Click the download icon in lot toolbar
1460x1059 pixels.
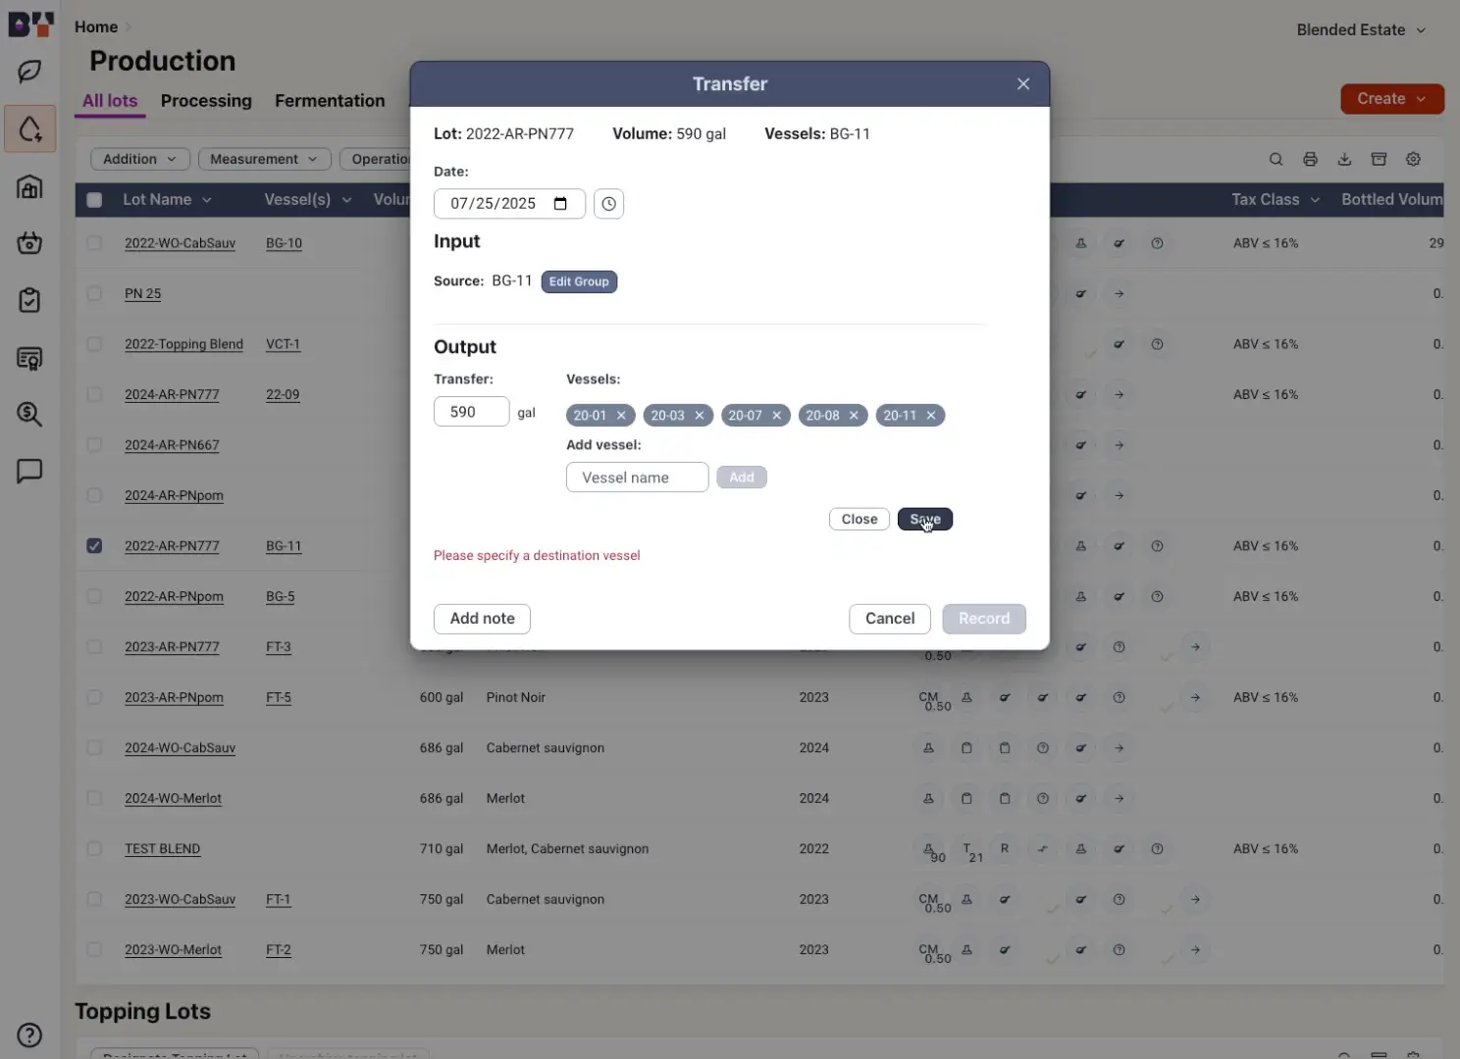tap(1344, 159)
